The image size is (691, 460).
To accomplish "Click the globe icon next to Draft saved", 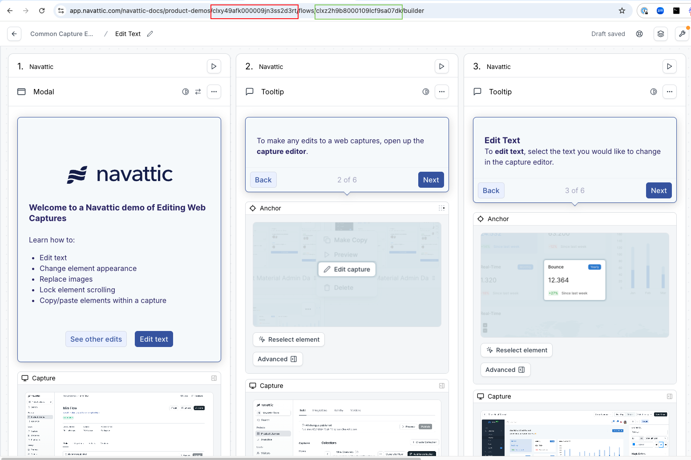I will (639, 34).
